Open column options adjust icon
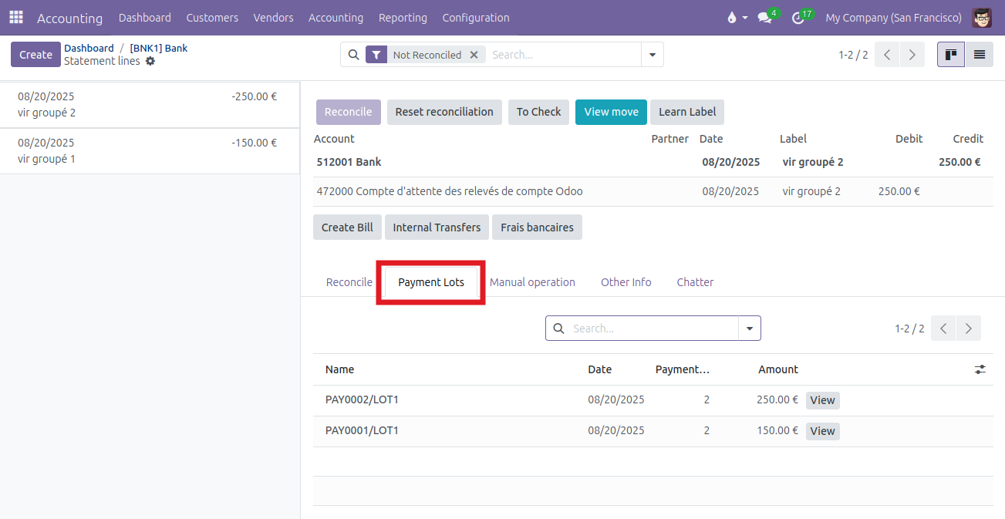 (x=980, y=369)
